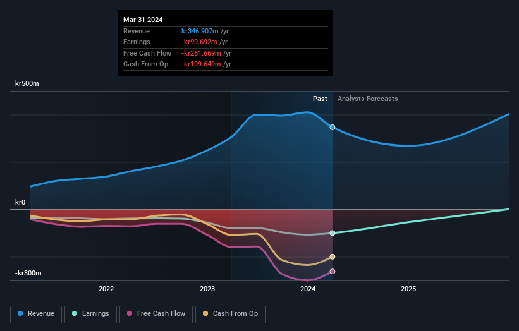Click the -kr261.669m free cash flow value
The image size is (519, 331).
tap(201, 53)
